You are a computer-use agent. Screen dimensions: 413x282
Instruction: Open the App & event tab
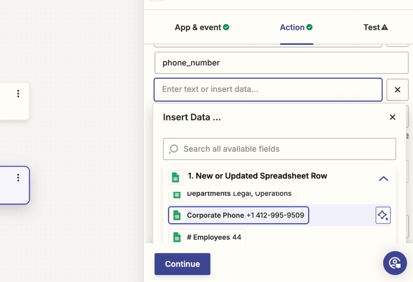tap(198, 27)
